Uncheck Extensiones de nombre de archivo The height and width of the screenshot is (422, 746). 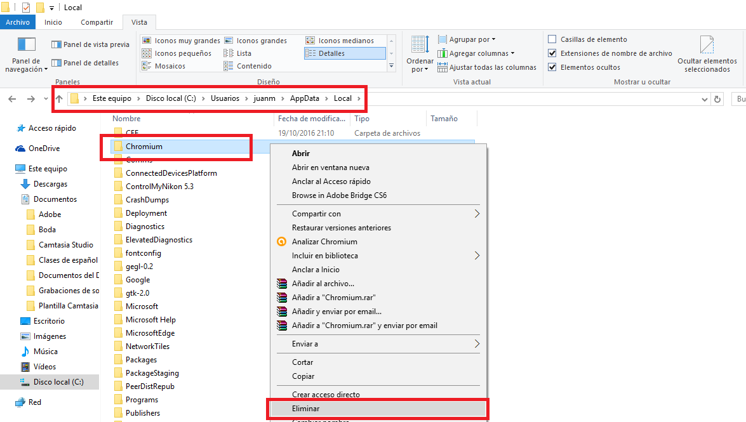(552, 53)
